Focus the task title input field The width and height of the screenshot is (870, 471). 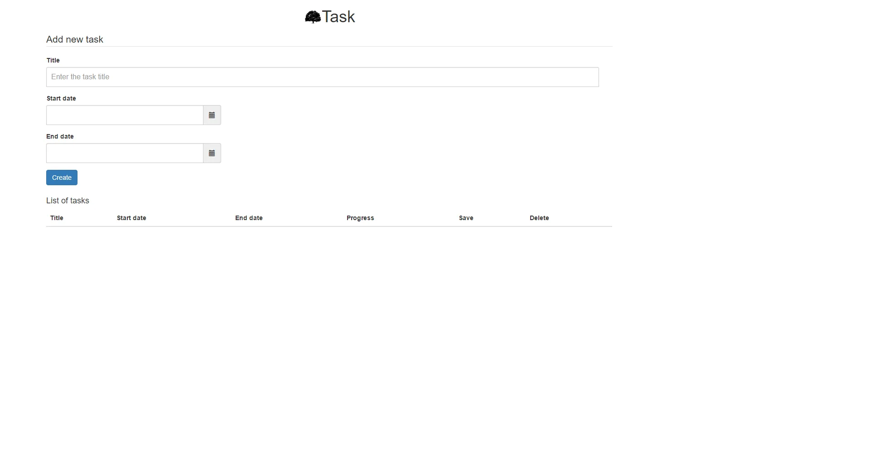tap(323, 77)
